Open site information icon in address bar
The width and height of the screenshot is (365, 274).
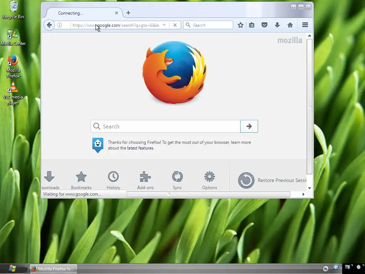click(x=60, y=25)
